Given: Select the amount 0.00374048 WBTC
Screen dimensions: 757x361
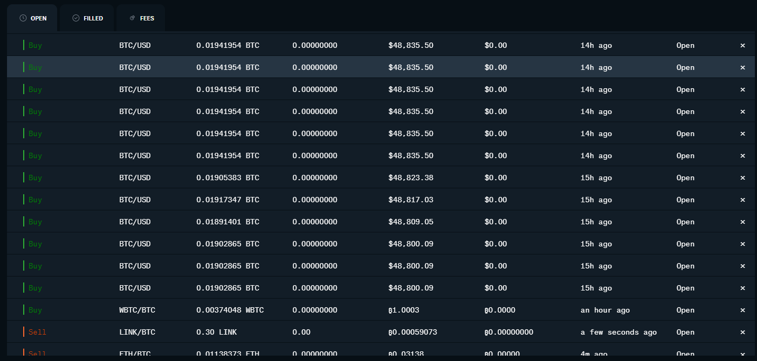Looking at the screenshot, I should (x=230, y=310).
